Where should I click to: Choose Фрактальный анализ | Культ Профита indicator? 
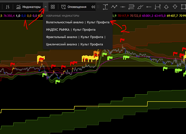[75, 37]
